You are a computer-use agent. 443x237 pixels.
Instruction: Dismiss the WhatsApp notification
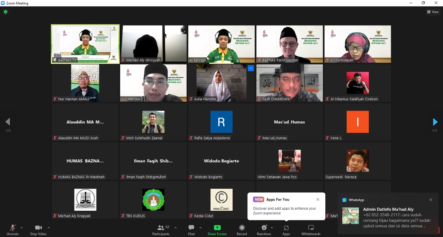(431, 200)
